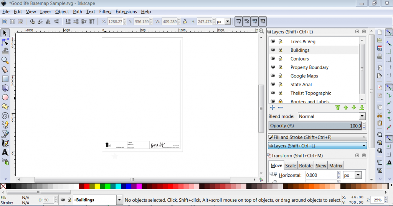
Task: Choose the Zoom magnifier tool
Action: [5, 60]
